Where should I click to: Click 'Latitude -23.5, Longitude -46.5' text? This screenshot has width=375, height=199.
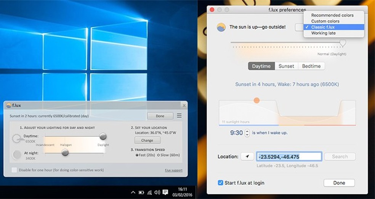(287, 166)
